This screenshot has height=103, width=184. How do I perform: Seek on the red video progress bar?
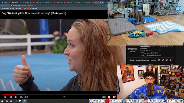pyautogui.click(x=9, y=94)
